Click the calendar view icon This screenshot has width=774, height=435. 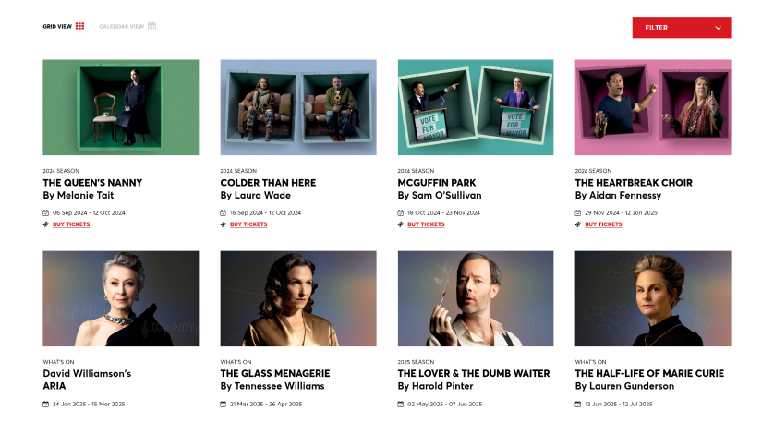[x=152, y=26]
